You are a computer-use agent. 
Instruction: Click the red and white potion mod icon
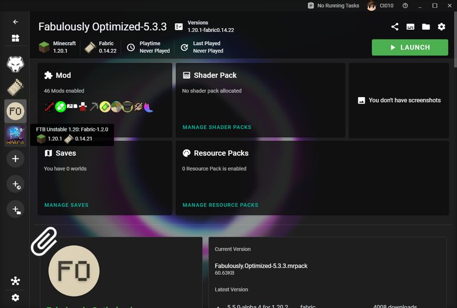(83, 107)
